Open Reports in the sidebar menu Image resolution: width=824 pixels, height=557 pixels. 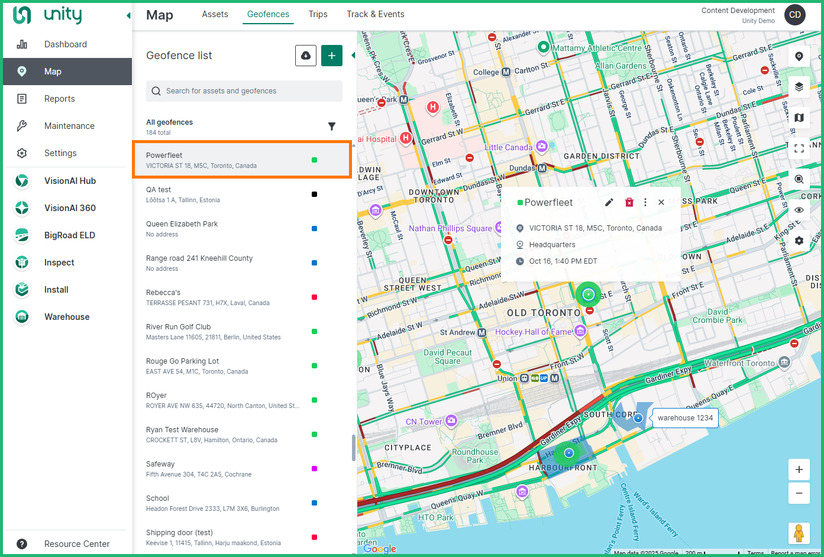point(60,99)
